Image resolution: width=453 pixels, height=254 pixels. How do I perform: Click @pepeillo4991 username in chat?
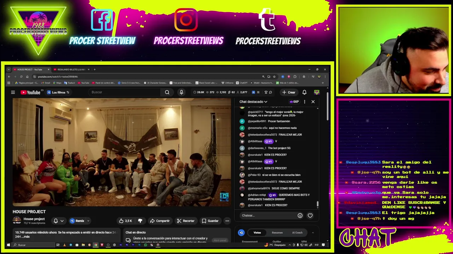tap(257, 121)
